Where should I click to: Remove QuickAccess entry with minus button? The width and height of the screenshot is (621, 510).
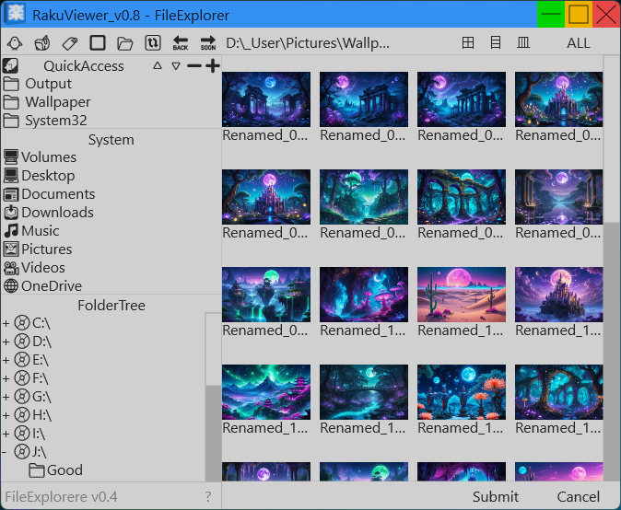(194, 65)
